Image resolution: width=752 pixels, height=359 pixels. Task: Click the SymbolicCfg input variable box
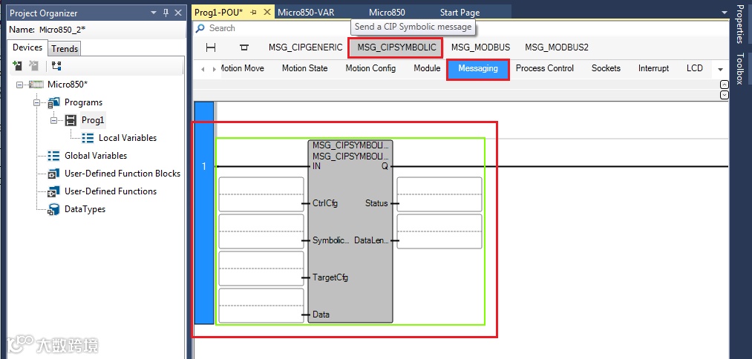click(261, 231)
